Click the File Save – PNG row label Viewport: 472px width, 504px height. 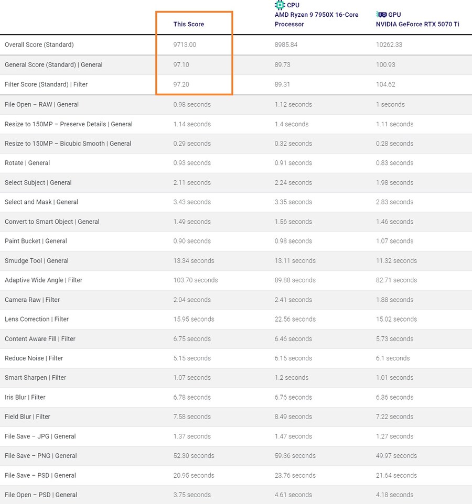point(40,456)
